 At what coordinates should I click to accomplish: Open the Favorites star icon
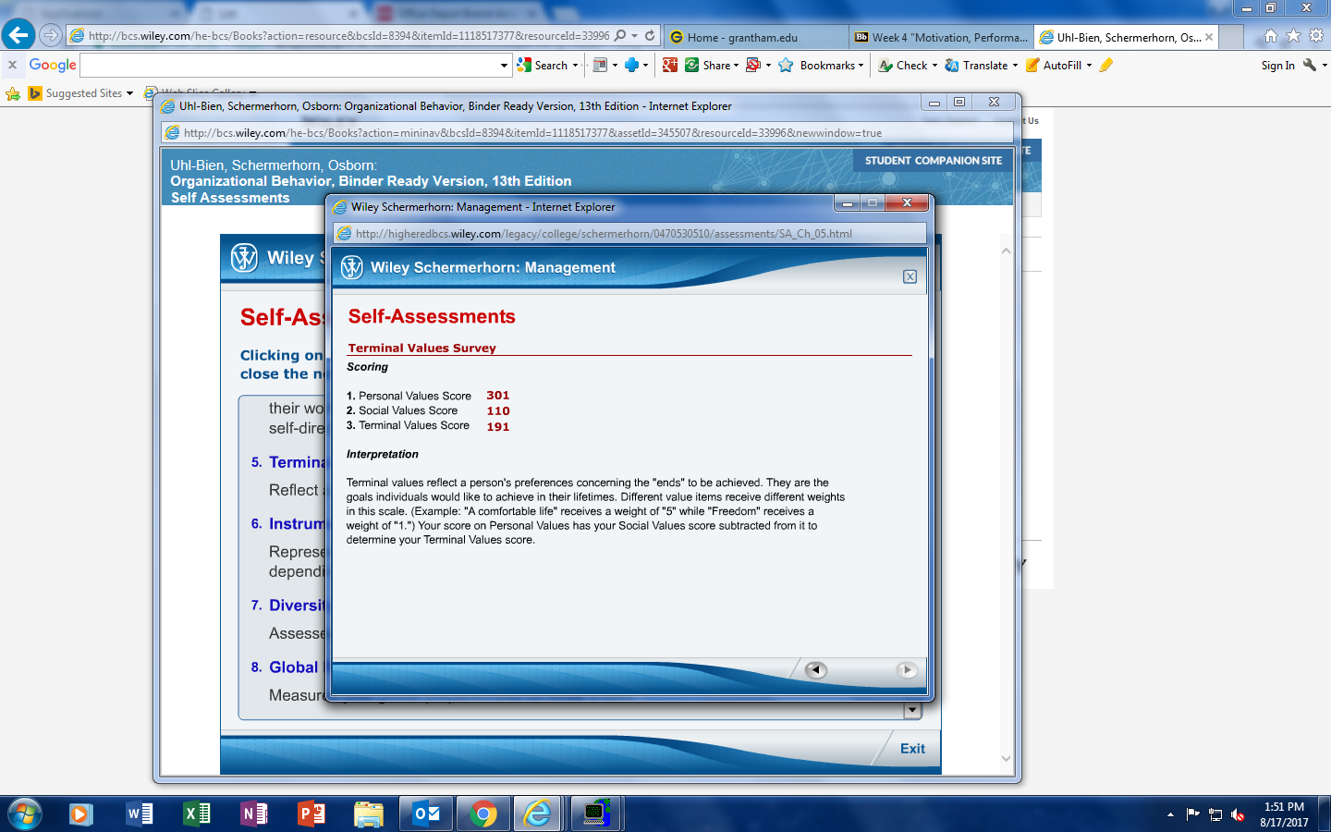pos(1293,36)
